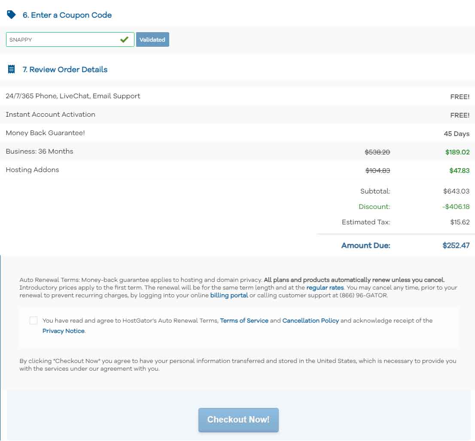Click the Checkout Now! button
The image size is (475, 441).
[x=238, y=420]
